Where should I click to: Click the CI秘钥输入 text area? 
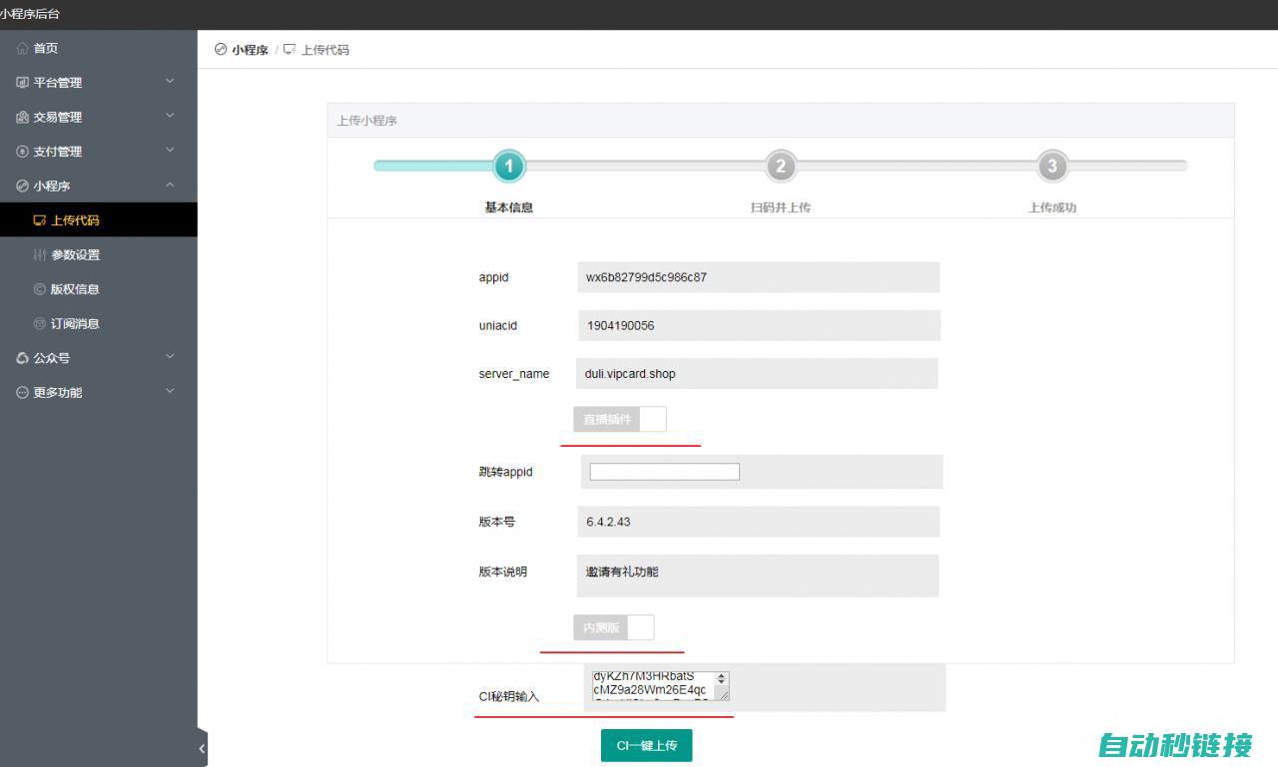[x=660, y=686]
